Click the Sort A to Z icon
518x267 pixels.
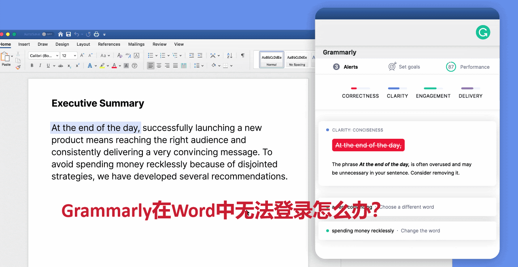coord(229,55)
